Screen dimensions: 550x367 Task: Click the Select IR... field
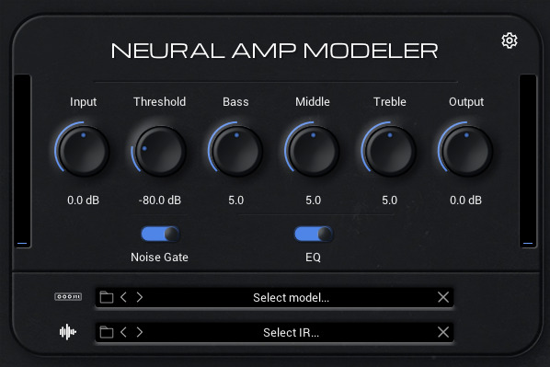pyautogui.click(x=275, y=332)
